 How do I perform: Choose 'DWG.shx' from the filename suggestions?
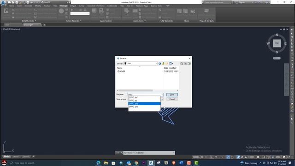[144, 107]
